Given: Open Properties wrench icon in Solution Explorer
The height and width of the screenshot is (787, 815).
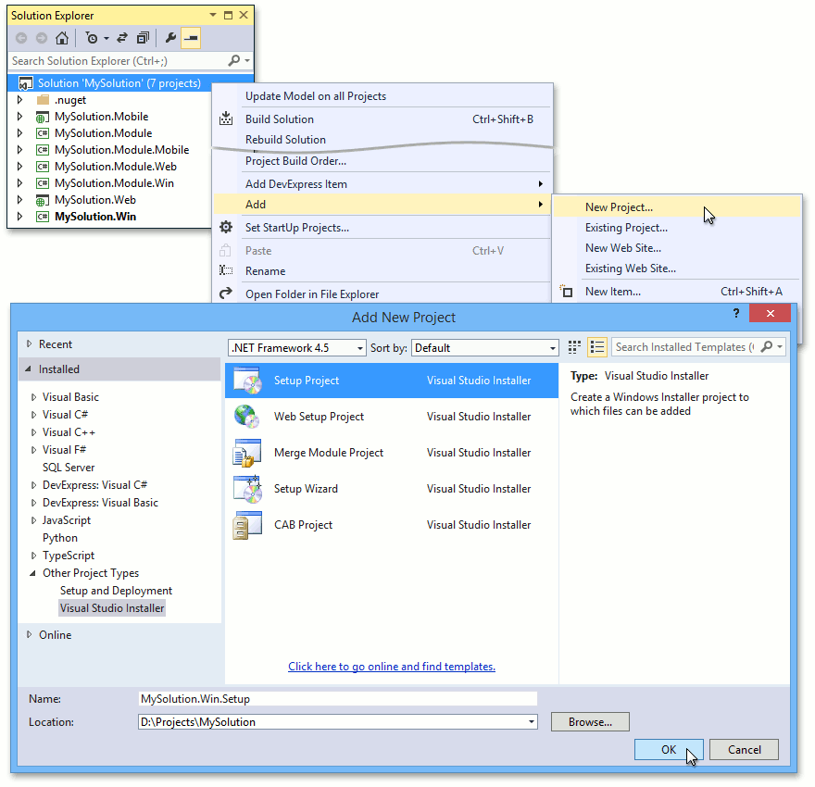Looking at the screenshot, I should point(170,38).
